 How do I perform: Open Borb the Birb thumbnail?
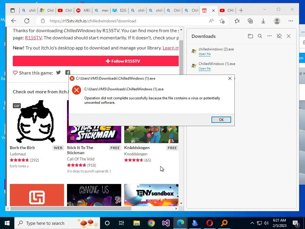37,122
